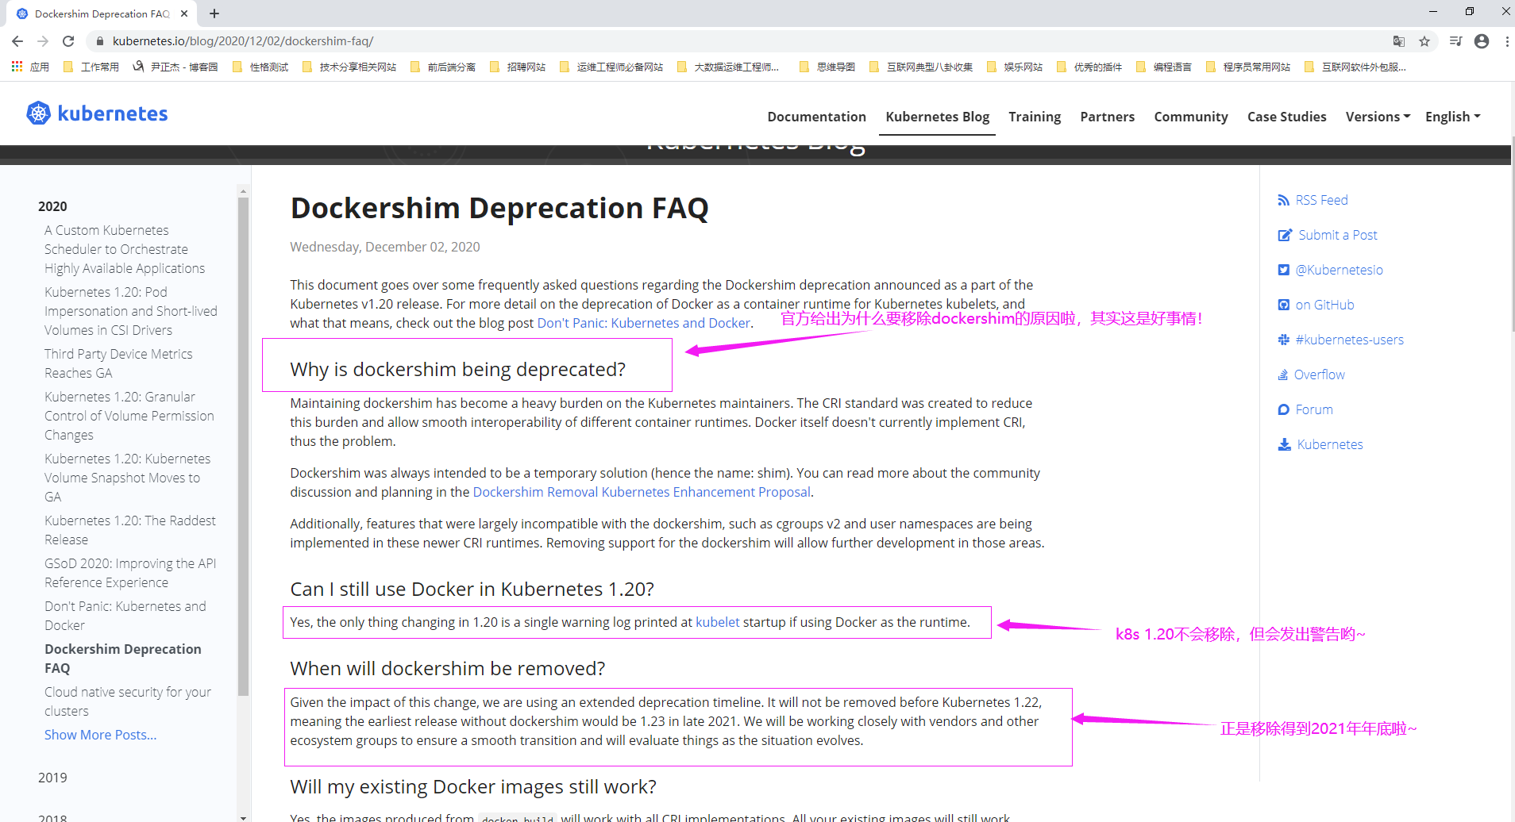Open Don't Panic: Kubernetes and Docker link
Screen dimensions: 1515x822
point(644,323)
